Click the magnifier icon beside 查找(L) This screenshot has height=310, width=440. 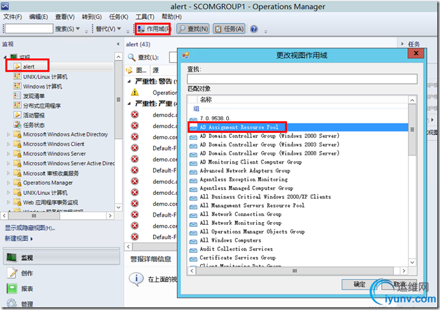click(132, 57)
